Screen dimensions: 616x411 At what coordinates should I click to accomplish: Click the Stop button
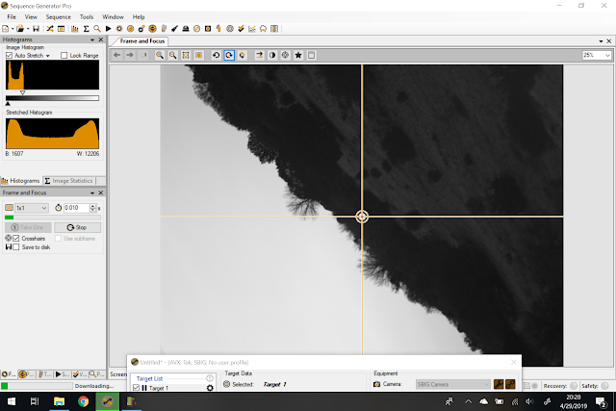[77, 227]
